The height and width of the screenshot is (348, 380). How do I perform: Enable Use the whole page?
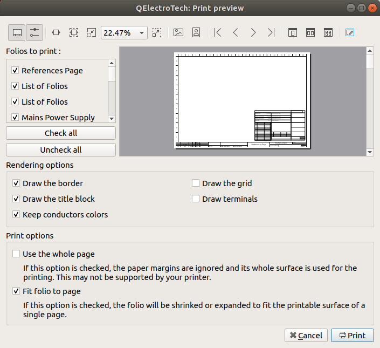(x=16, y=254)
